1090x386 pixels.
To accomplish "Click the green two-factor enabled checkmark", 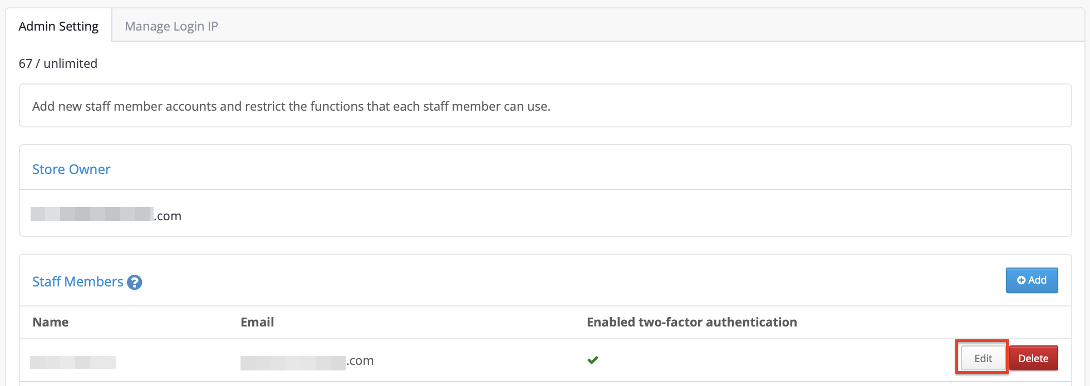I will coord(593,360).
